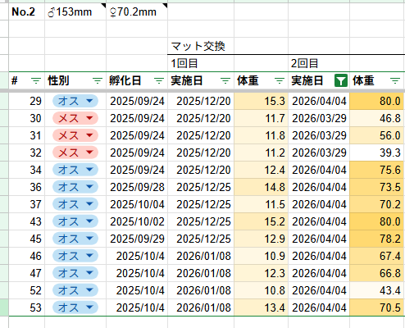Select row number cell 29
Viewport: 405px width, 328px height.
(27, 101)
